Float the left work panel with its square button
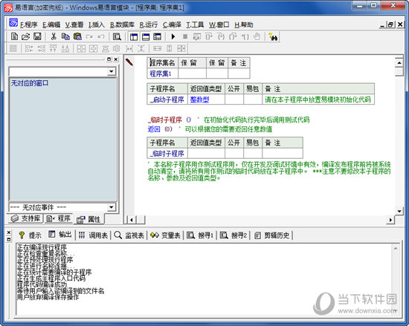The width and height of the screenshot is (409, 326). [x=109, y=59]
